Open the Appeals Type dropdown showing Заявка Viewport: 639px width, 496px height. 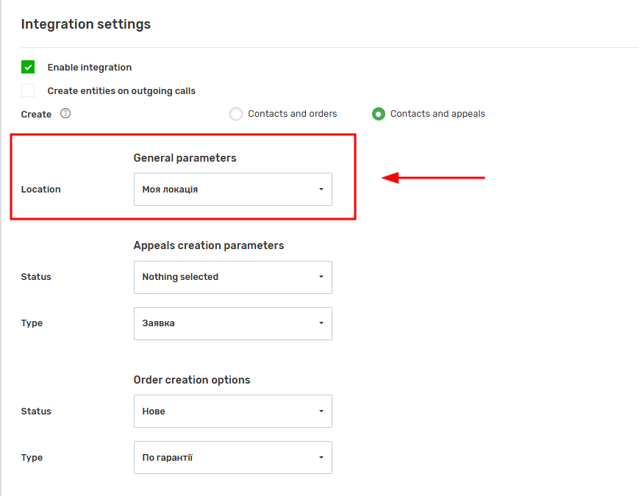coord(233,324)
